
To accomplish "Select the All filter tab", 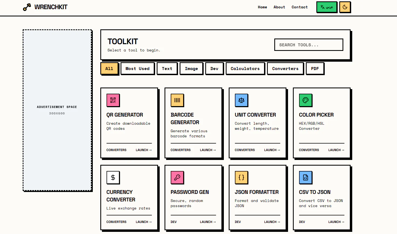I will point(109,68).
